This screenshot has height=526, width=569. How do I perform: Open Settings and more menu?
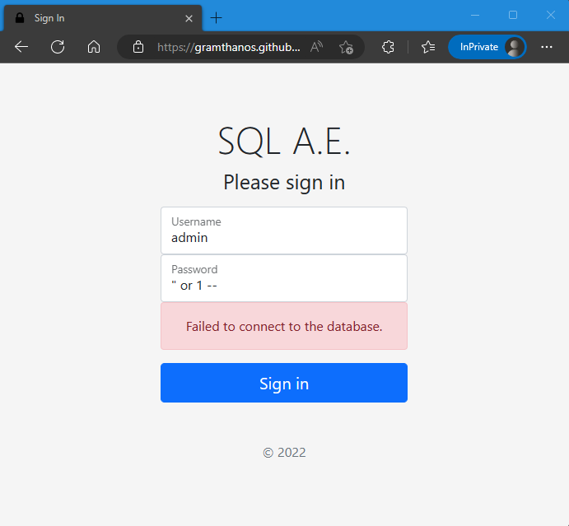tap(547, 47)
